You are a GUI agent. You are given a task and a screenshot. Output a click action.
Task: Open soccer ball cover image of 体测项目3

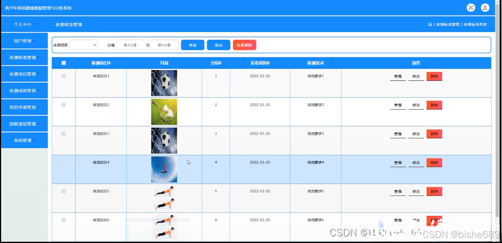[164, 141]
